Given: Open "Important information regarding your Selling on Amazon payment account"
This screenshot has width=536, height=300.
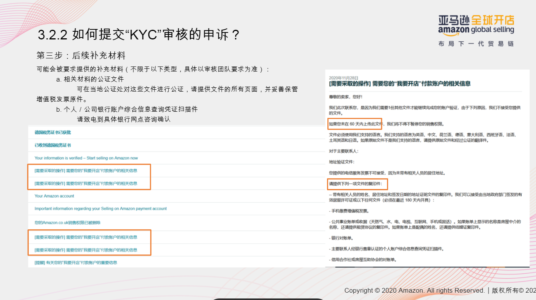Looking at the screenshot, I should [x=97, y=208].
